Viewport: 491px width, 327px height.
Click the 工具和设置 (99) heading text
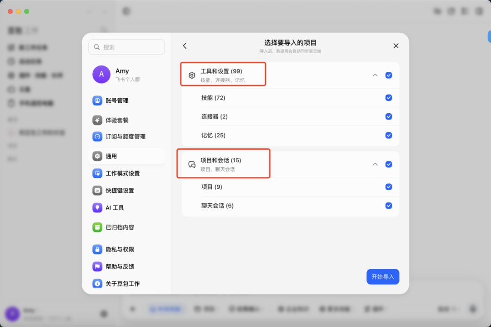221,71
